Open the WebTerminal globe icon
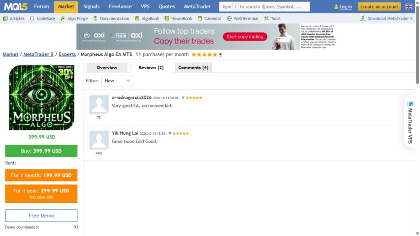This screenshot has height=236, width=420. coord(229,18)
